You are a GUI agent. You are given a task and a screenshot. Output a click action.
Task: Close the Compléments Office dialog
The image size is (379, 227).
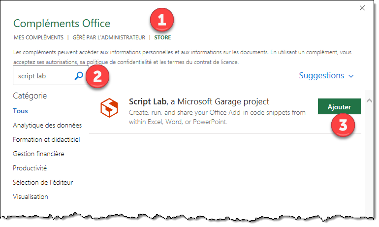[362, 8]
